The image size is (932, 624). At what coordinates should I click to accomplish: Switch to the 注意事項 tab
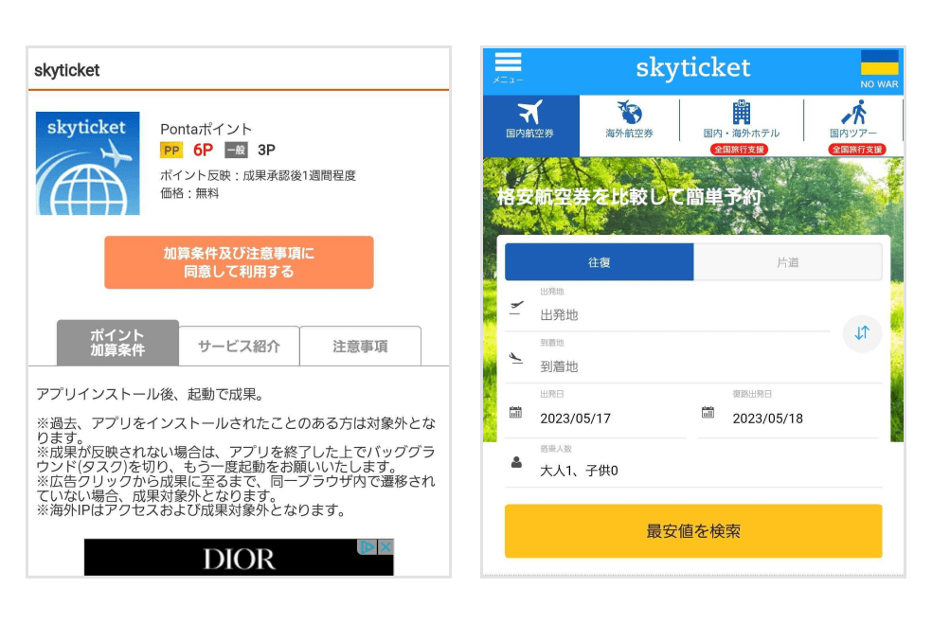point(360,346)
